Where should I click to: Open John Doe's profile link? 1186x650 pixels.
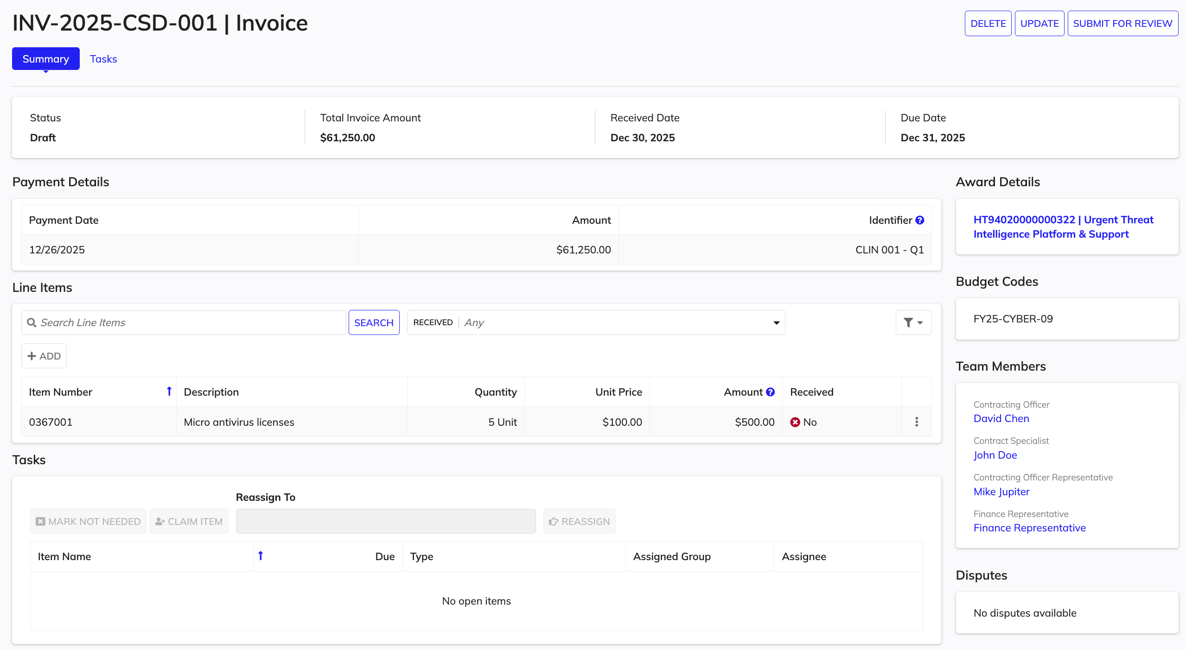click(995, 455)
